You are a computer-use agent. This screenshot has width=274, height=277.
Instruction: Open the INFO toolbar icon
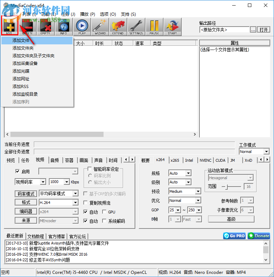(64, 27)
